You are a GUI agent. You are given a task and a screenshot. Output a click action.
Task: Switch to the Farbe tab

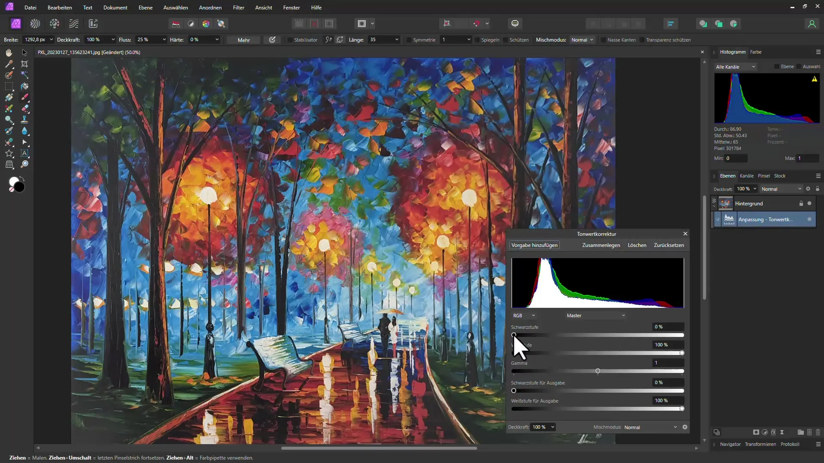756,52
